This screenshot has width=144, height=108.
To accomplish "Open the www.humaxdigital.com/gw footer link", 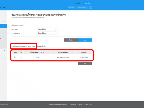I will click(58, 105).
